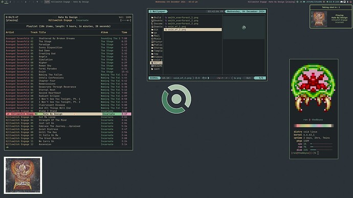Select file smith_everforest_1.png
This screenshot has width=353, height=198.
pyautogui.click(x=182, y=17)
